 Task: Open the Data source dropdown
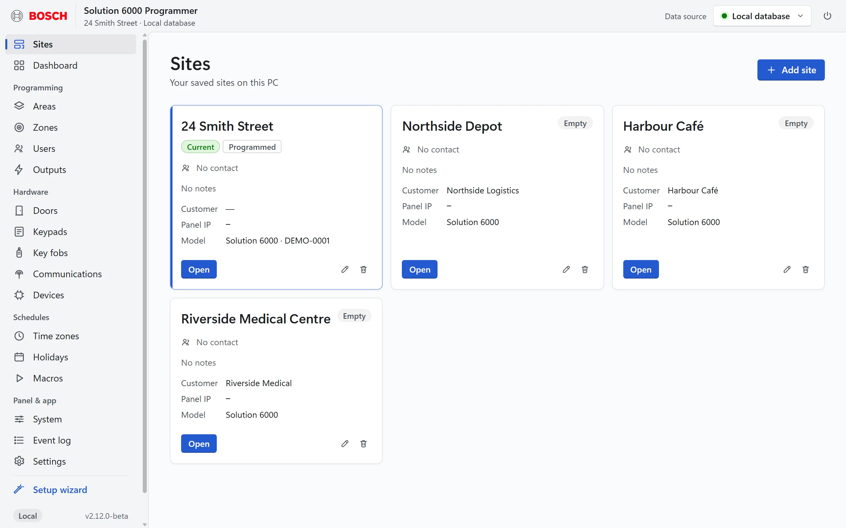click(x=762, y=16)
